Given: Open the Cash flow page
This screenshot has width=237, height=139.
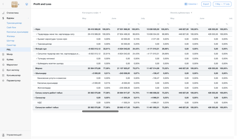Looking at the screenshot, I should 11,28.
